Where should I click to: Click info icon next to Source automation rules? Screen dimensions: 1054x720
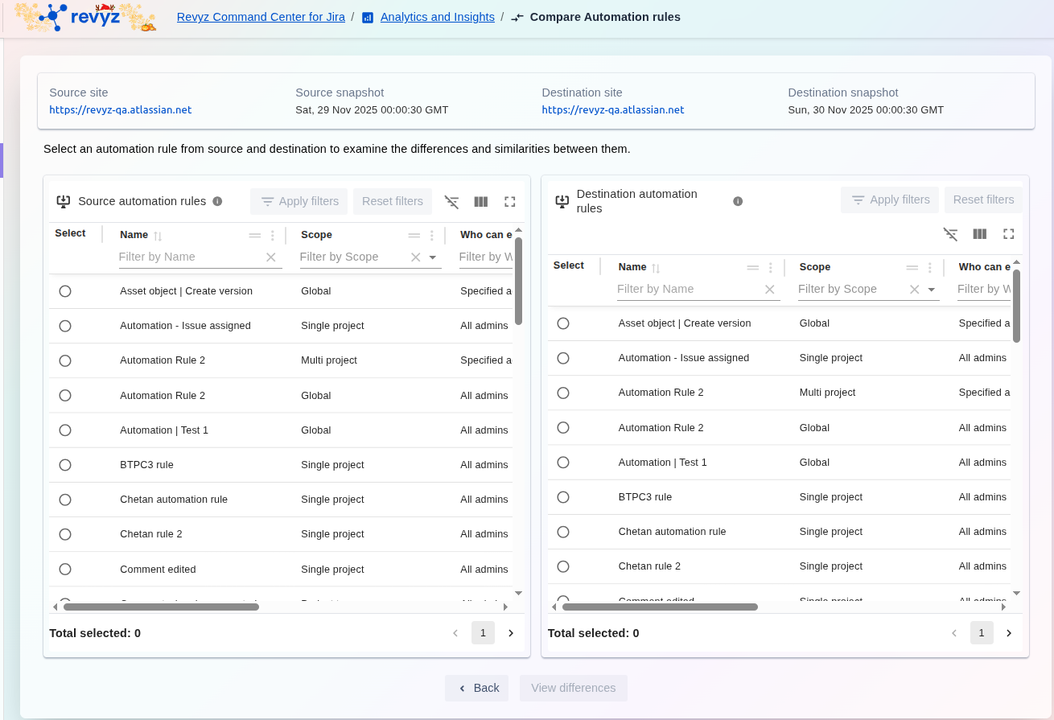(217, 201)
